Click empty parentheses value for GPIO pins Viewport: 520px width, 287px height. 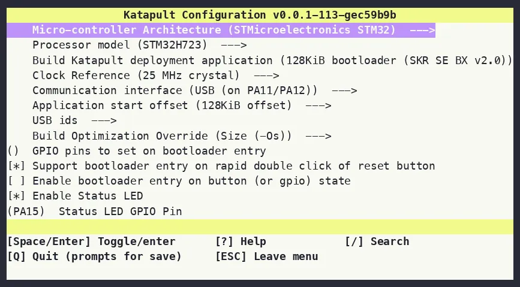pos(13,151)
